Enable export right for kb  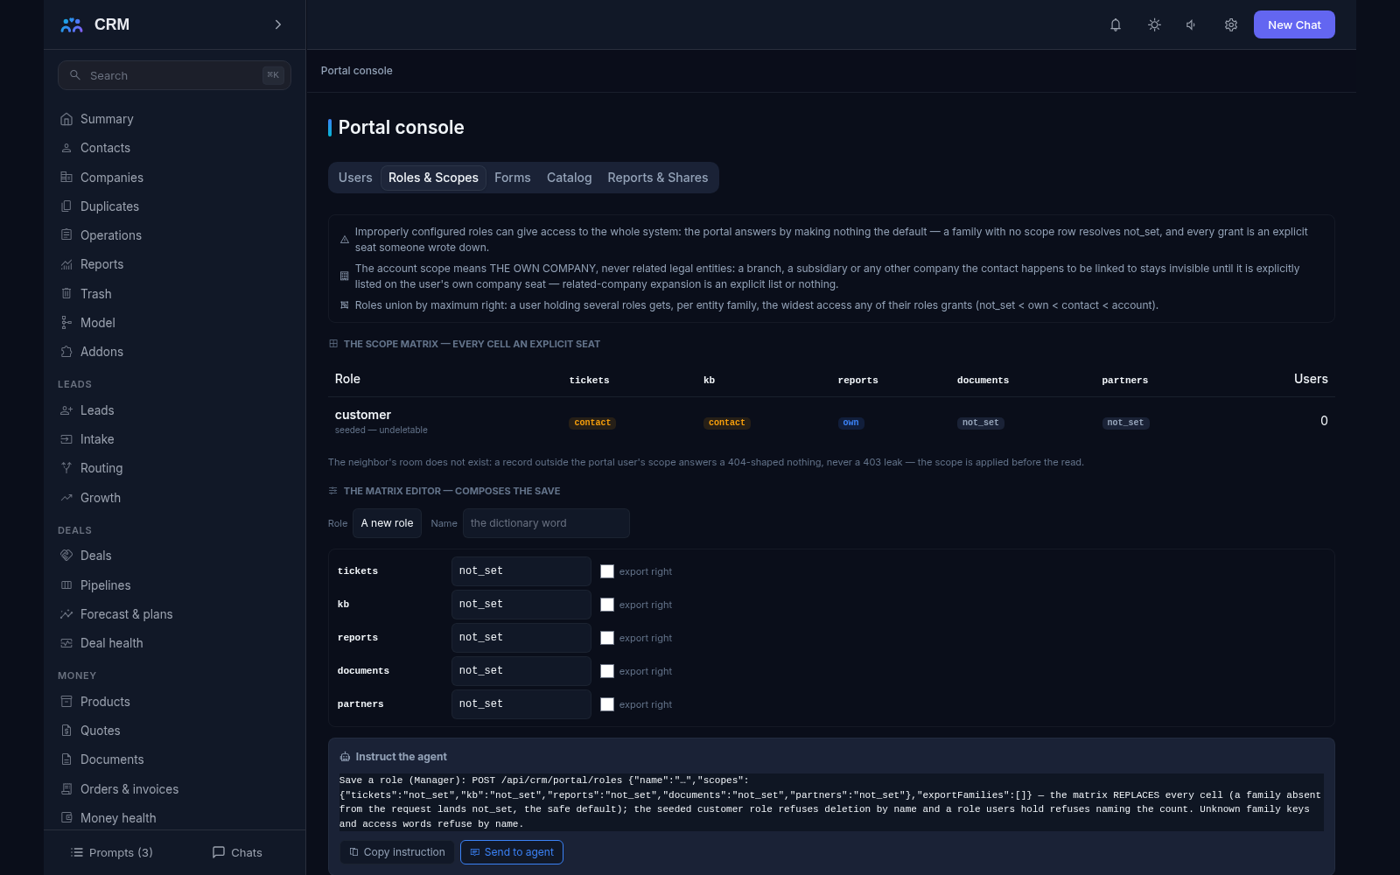607,605
